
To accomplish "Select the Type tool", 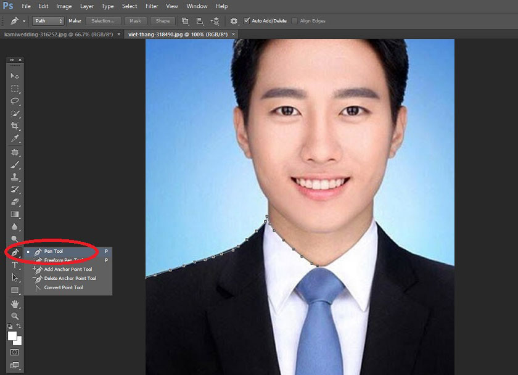I will click(15, 265).
